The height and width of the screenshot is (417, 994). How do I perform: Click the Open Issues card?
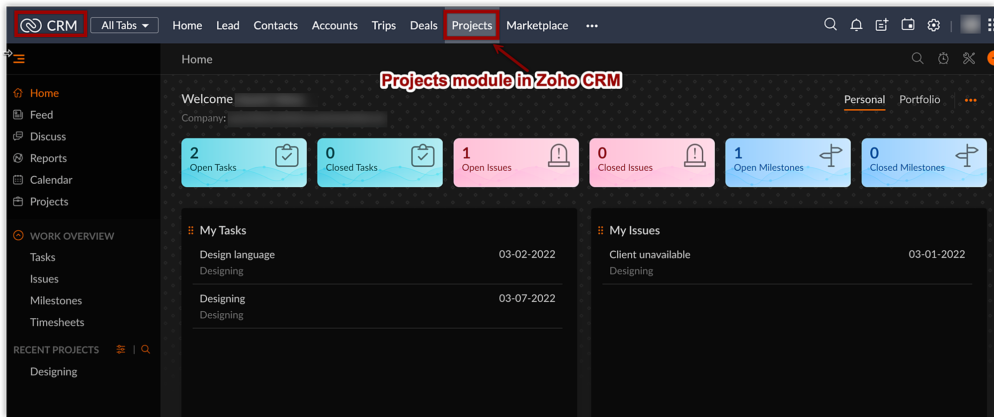(516, 162)
